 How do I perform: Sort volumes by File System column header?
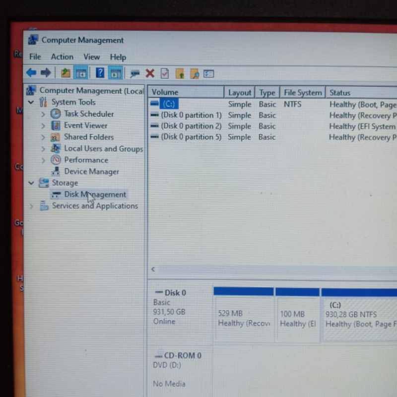pyautogui.click(x=302, y=92)
